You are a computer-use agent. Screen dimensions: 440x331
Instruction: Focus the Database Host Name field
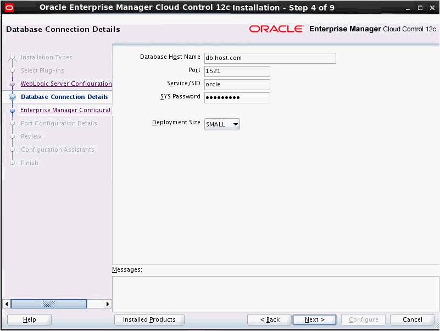pyautogui.click(x=270, y=58)
